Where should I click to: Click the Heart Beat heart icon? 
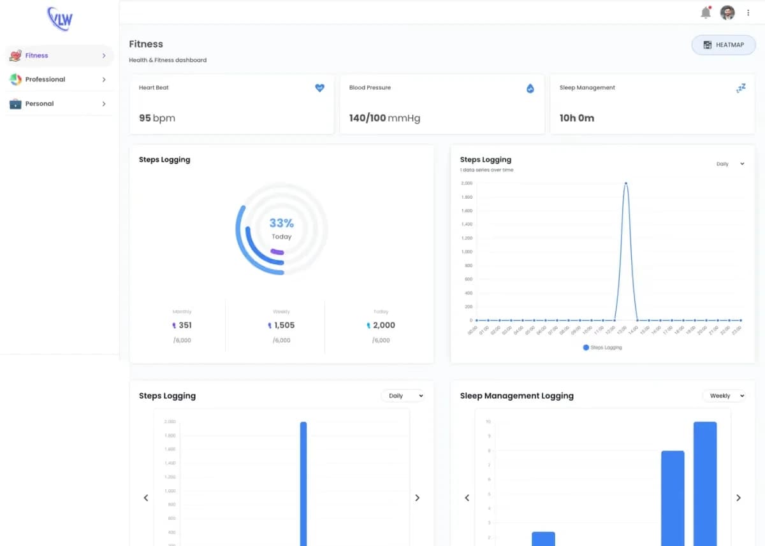[x=320, y=88]
